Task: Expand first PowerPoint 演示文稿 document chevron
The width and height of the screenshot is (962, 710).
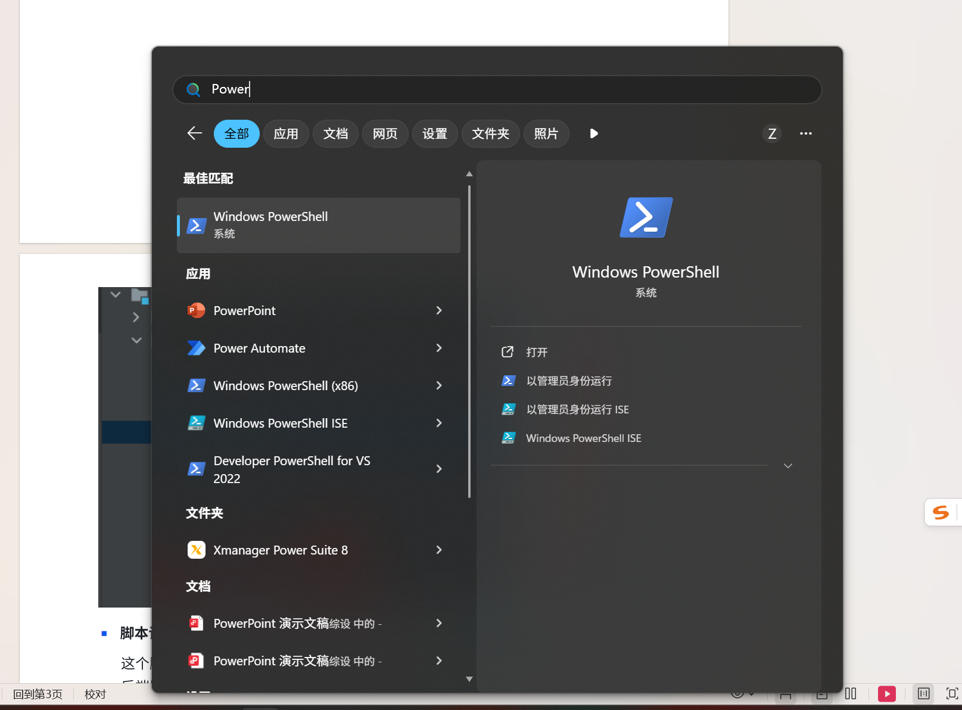Action: point(439,623)
